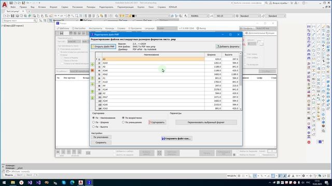332x186 pixels.
Task: Click the Help question-mark icon in AutoCAD toolbar
Action: [110, 16]
